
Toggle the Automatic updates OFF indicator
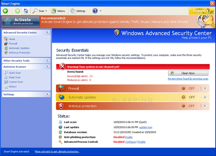click(x=183, y=97)
